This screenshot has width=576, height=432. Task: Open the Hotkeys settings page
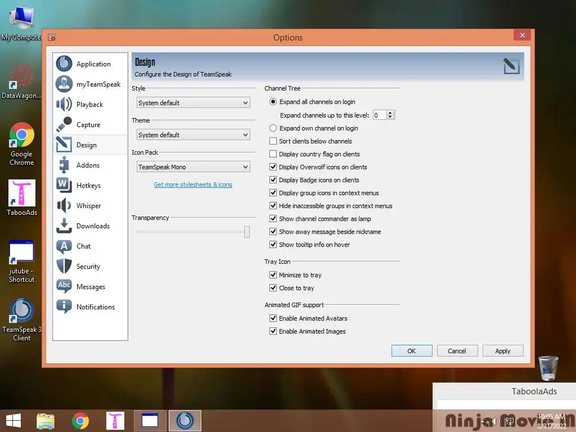pyautogui.click(x=90, y=186)
